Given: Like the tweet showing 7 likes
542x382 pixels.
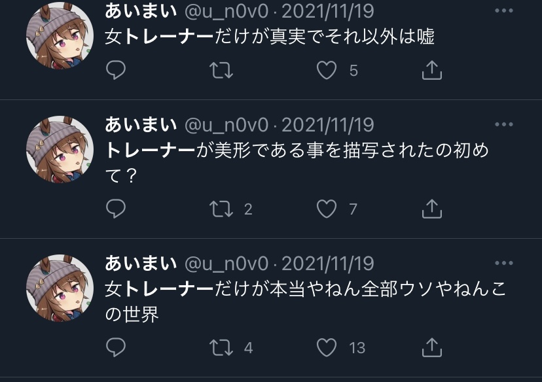Looking at the screenshot, I should pyautogui.click(x=327, y=209).
